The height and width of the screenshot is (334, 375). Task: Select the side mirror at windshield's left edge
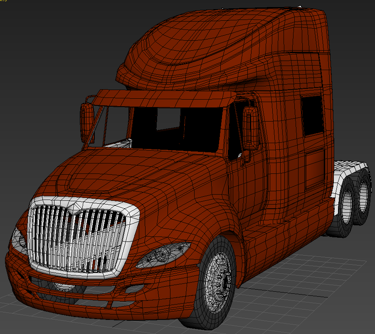coord(87,123)
